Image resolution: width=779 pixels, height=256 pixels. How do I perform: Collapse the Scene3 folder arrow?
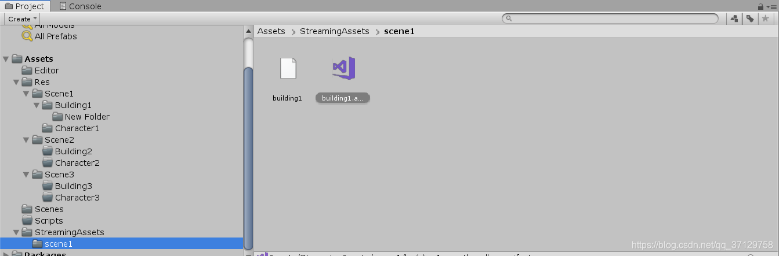pyautogui.click(x=26, y=175)
